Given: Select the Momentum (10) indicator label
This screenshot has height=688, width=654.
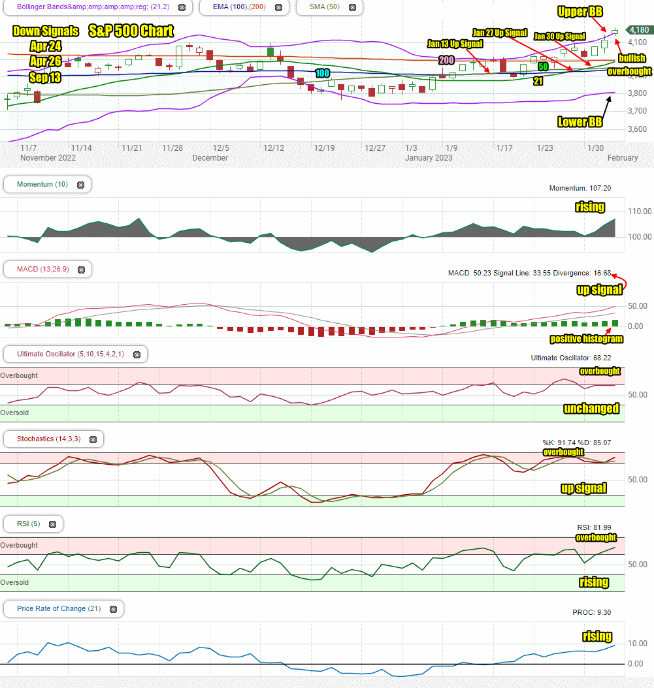Looking at the screenshot, I should [42, 184].
